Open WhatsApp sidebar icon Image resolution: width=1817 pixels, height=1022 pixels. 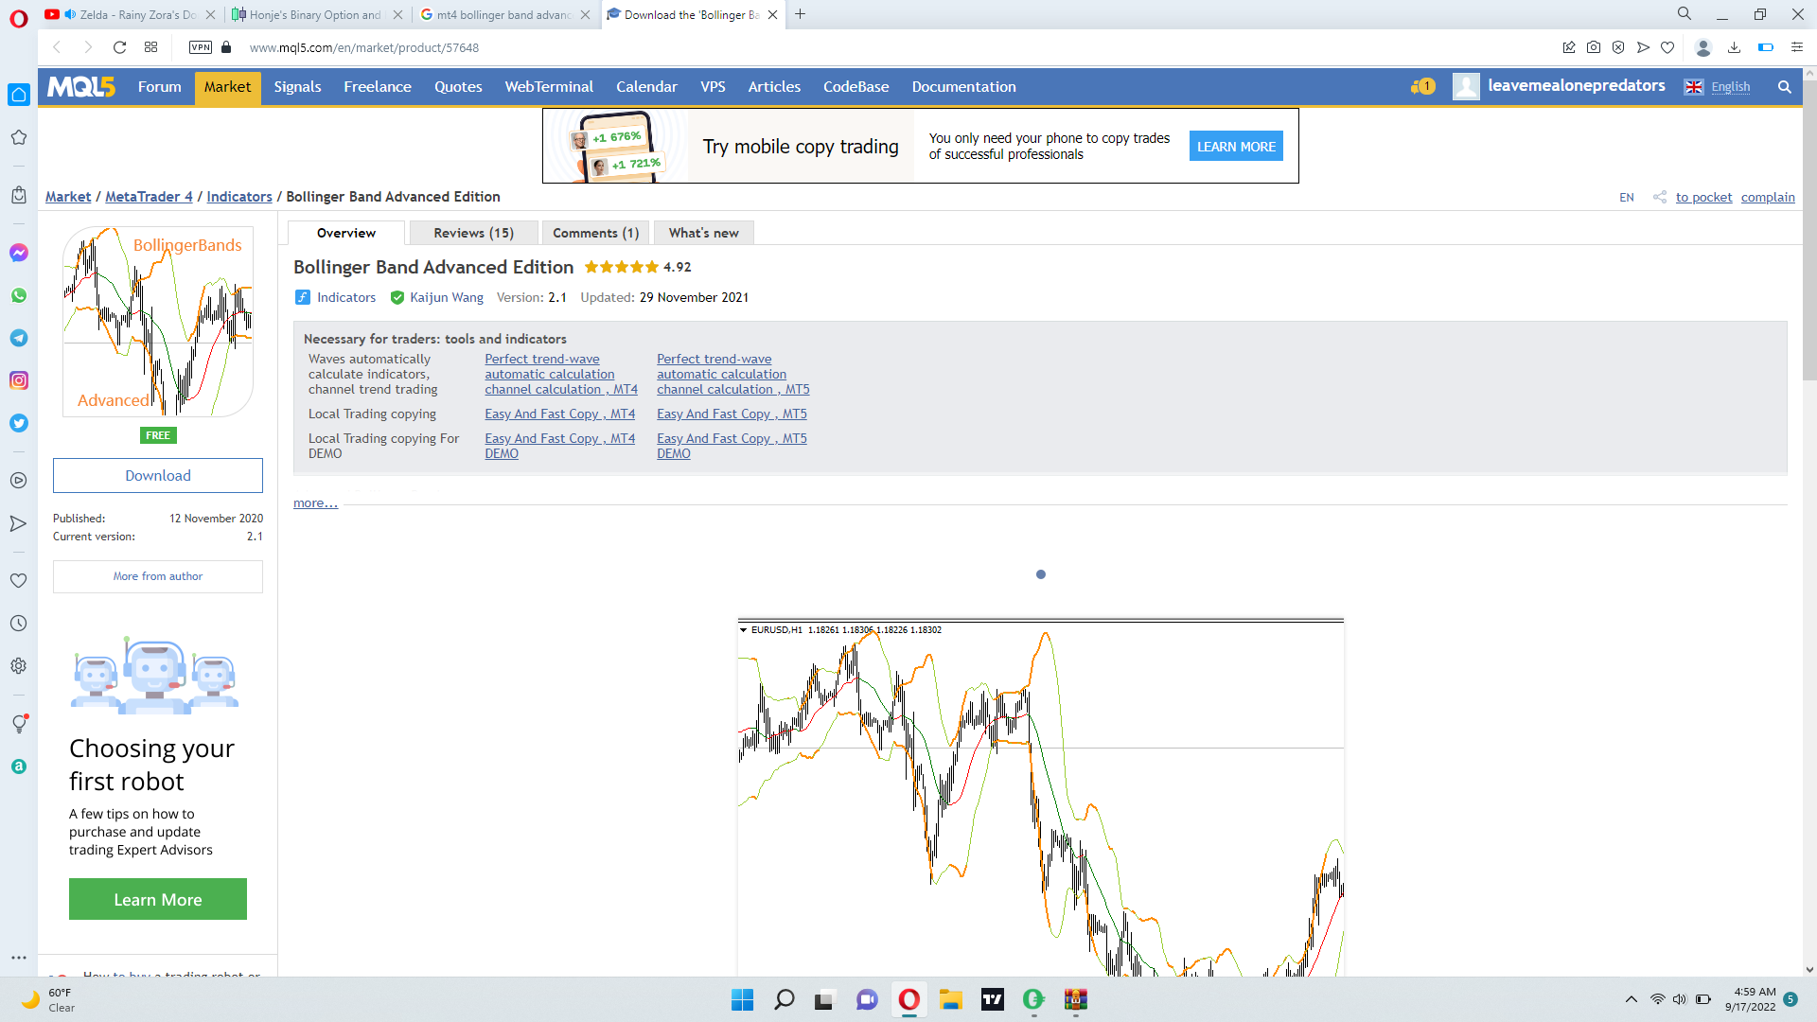(x=18, y=295)
